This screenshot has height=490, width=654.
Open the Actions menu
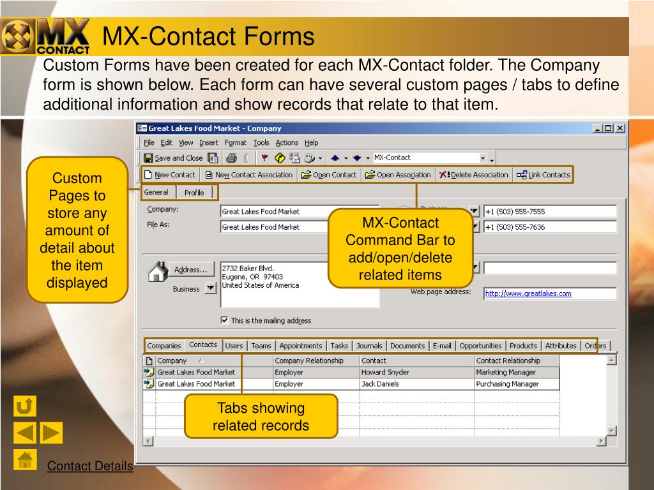(287, 142)
